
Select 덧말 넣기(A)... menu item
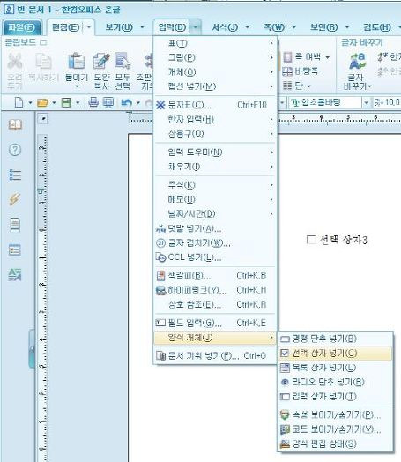(x=215, y=228)
